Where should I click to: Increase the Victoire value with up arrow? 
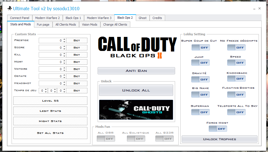coord(64,68)
